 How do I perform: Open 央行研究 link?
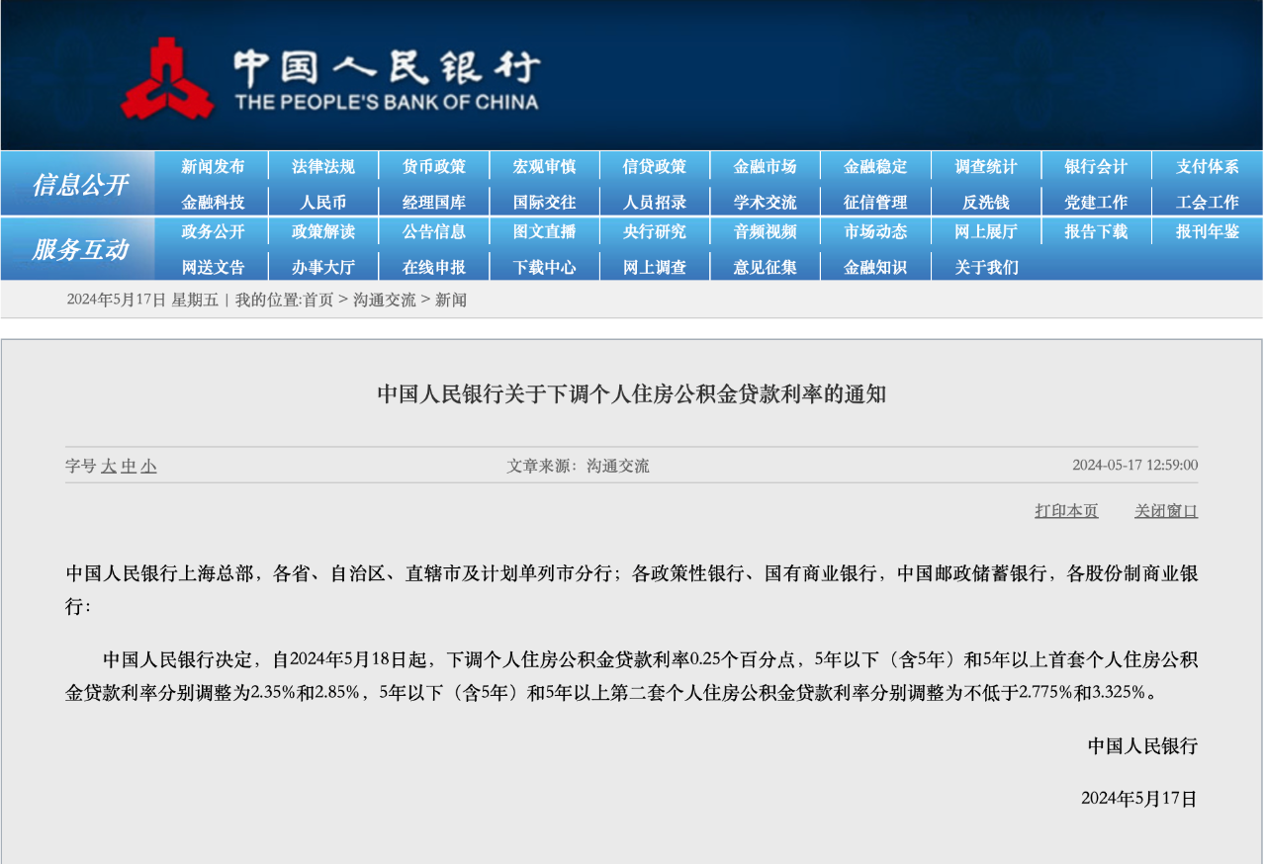click(x=655, y=232)
